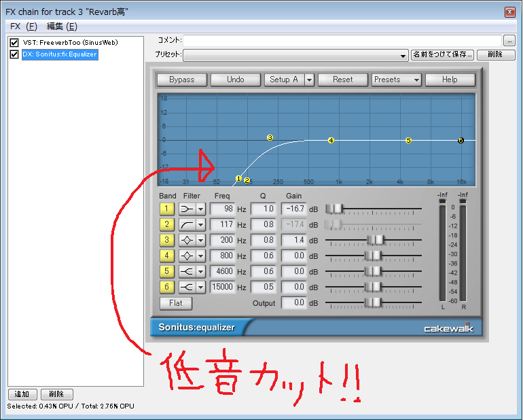523x420 pixels.
Task: Select DX: Sonitus:fx Equalizer in list
Action: tap(60, 54)
